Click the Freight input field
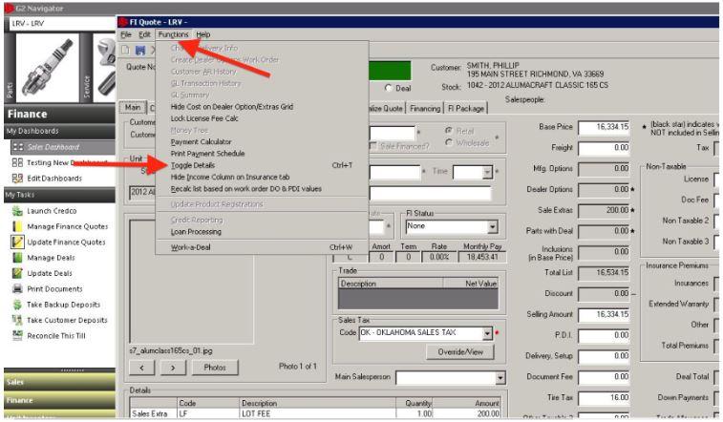 tap(604, 148)
